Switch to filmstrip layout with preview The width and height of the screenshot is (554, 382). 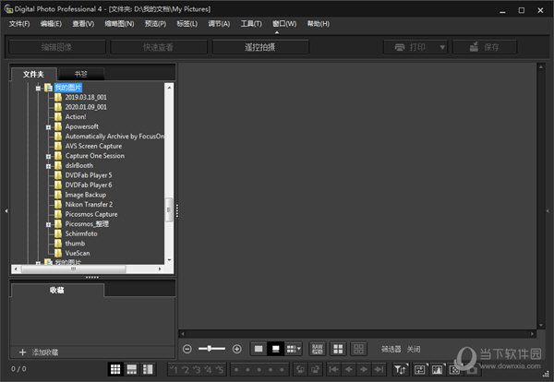[x=133, y=369]
